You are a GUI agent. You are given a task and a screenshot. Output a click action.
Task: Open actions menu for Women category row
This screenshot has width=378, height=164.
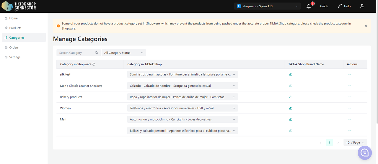350,108
